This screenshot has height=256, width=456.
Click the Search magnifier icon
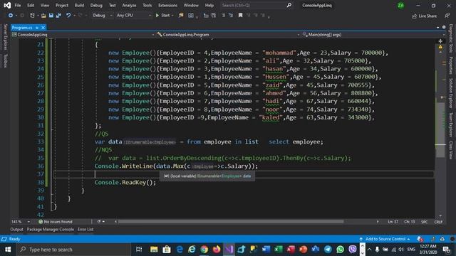tap(289, 5)
